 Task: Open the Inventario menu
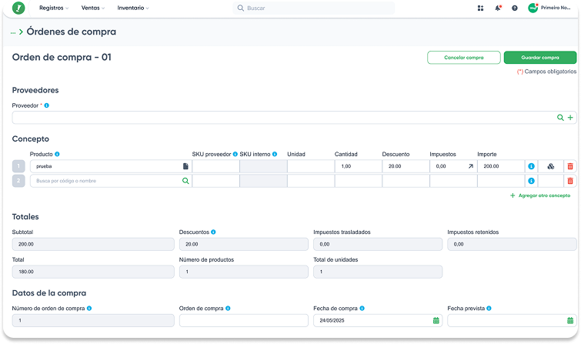point(133,8)
